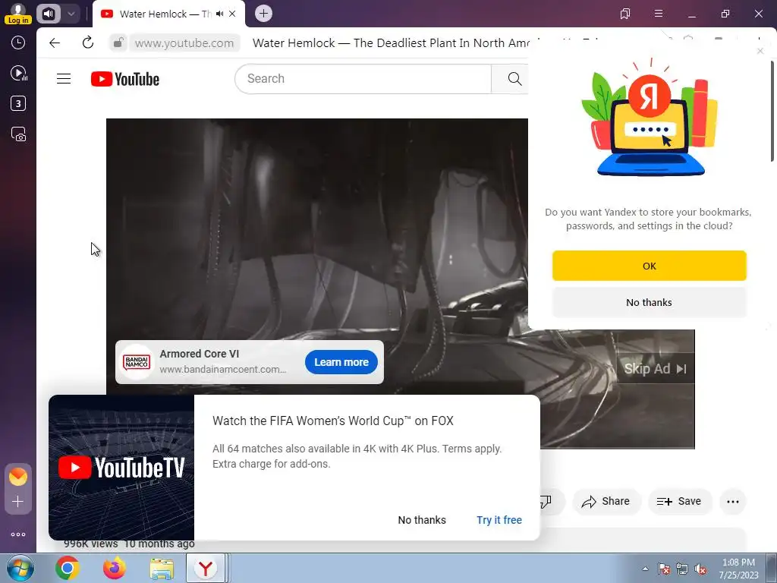
Task: Mute the tab via its sound icon
Action: (x=219, y=14)
